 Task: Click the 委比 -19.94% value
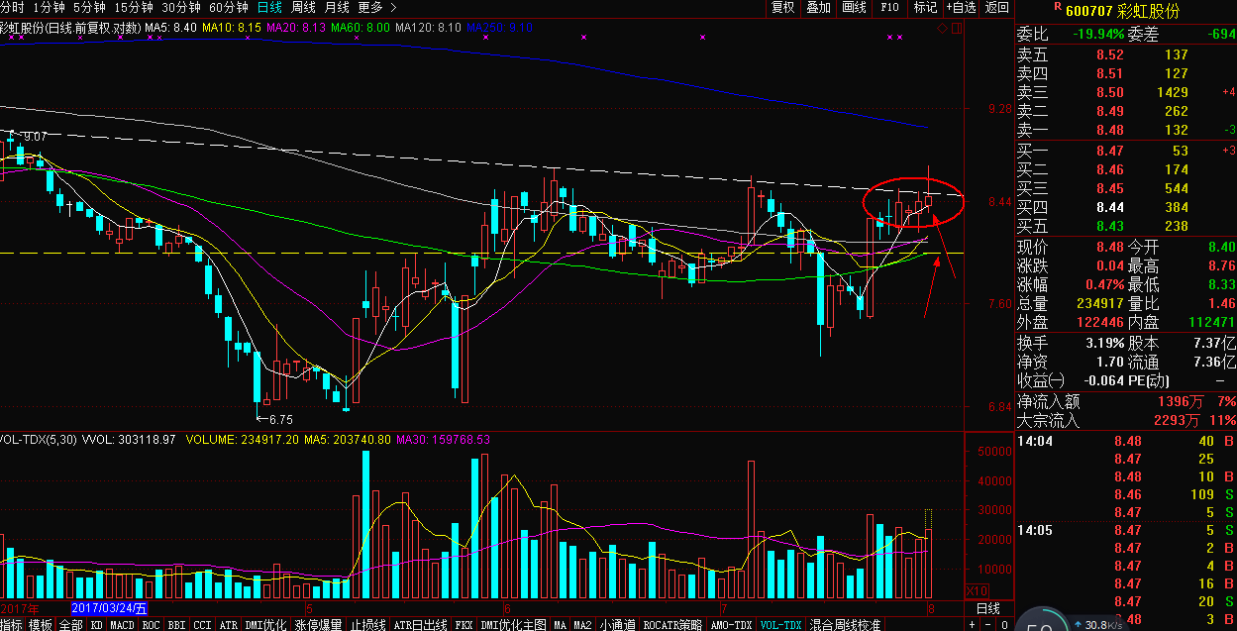(1097, 34)
